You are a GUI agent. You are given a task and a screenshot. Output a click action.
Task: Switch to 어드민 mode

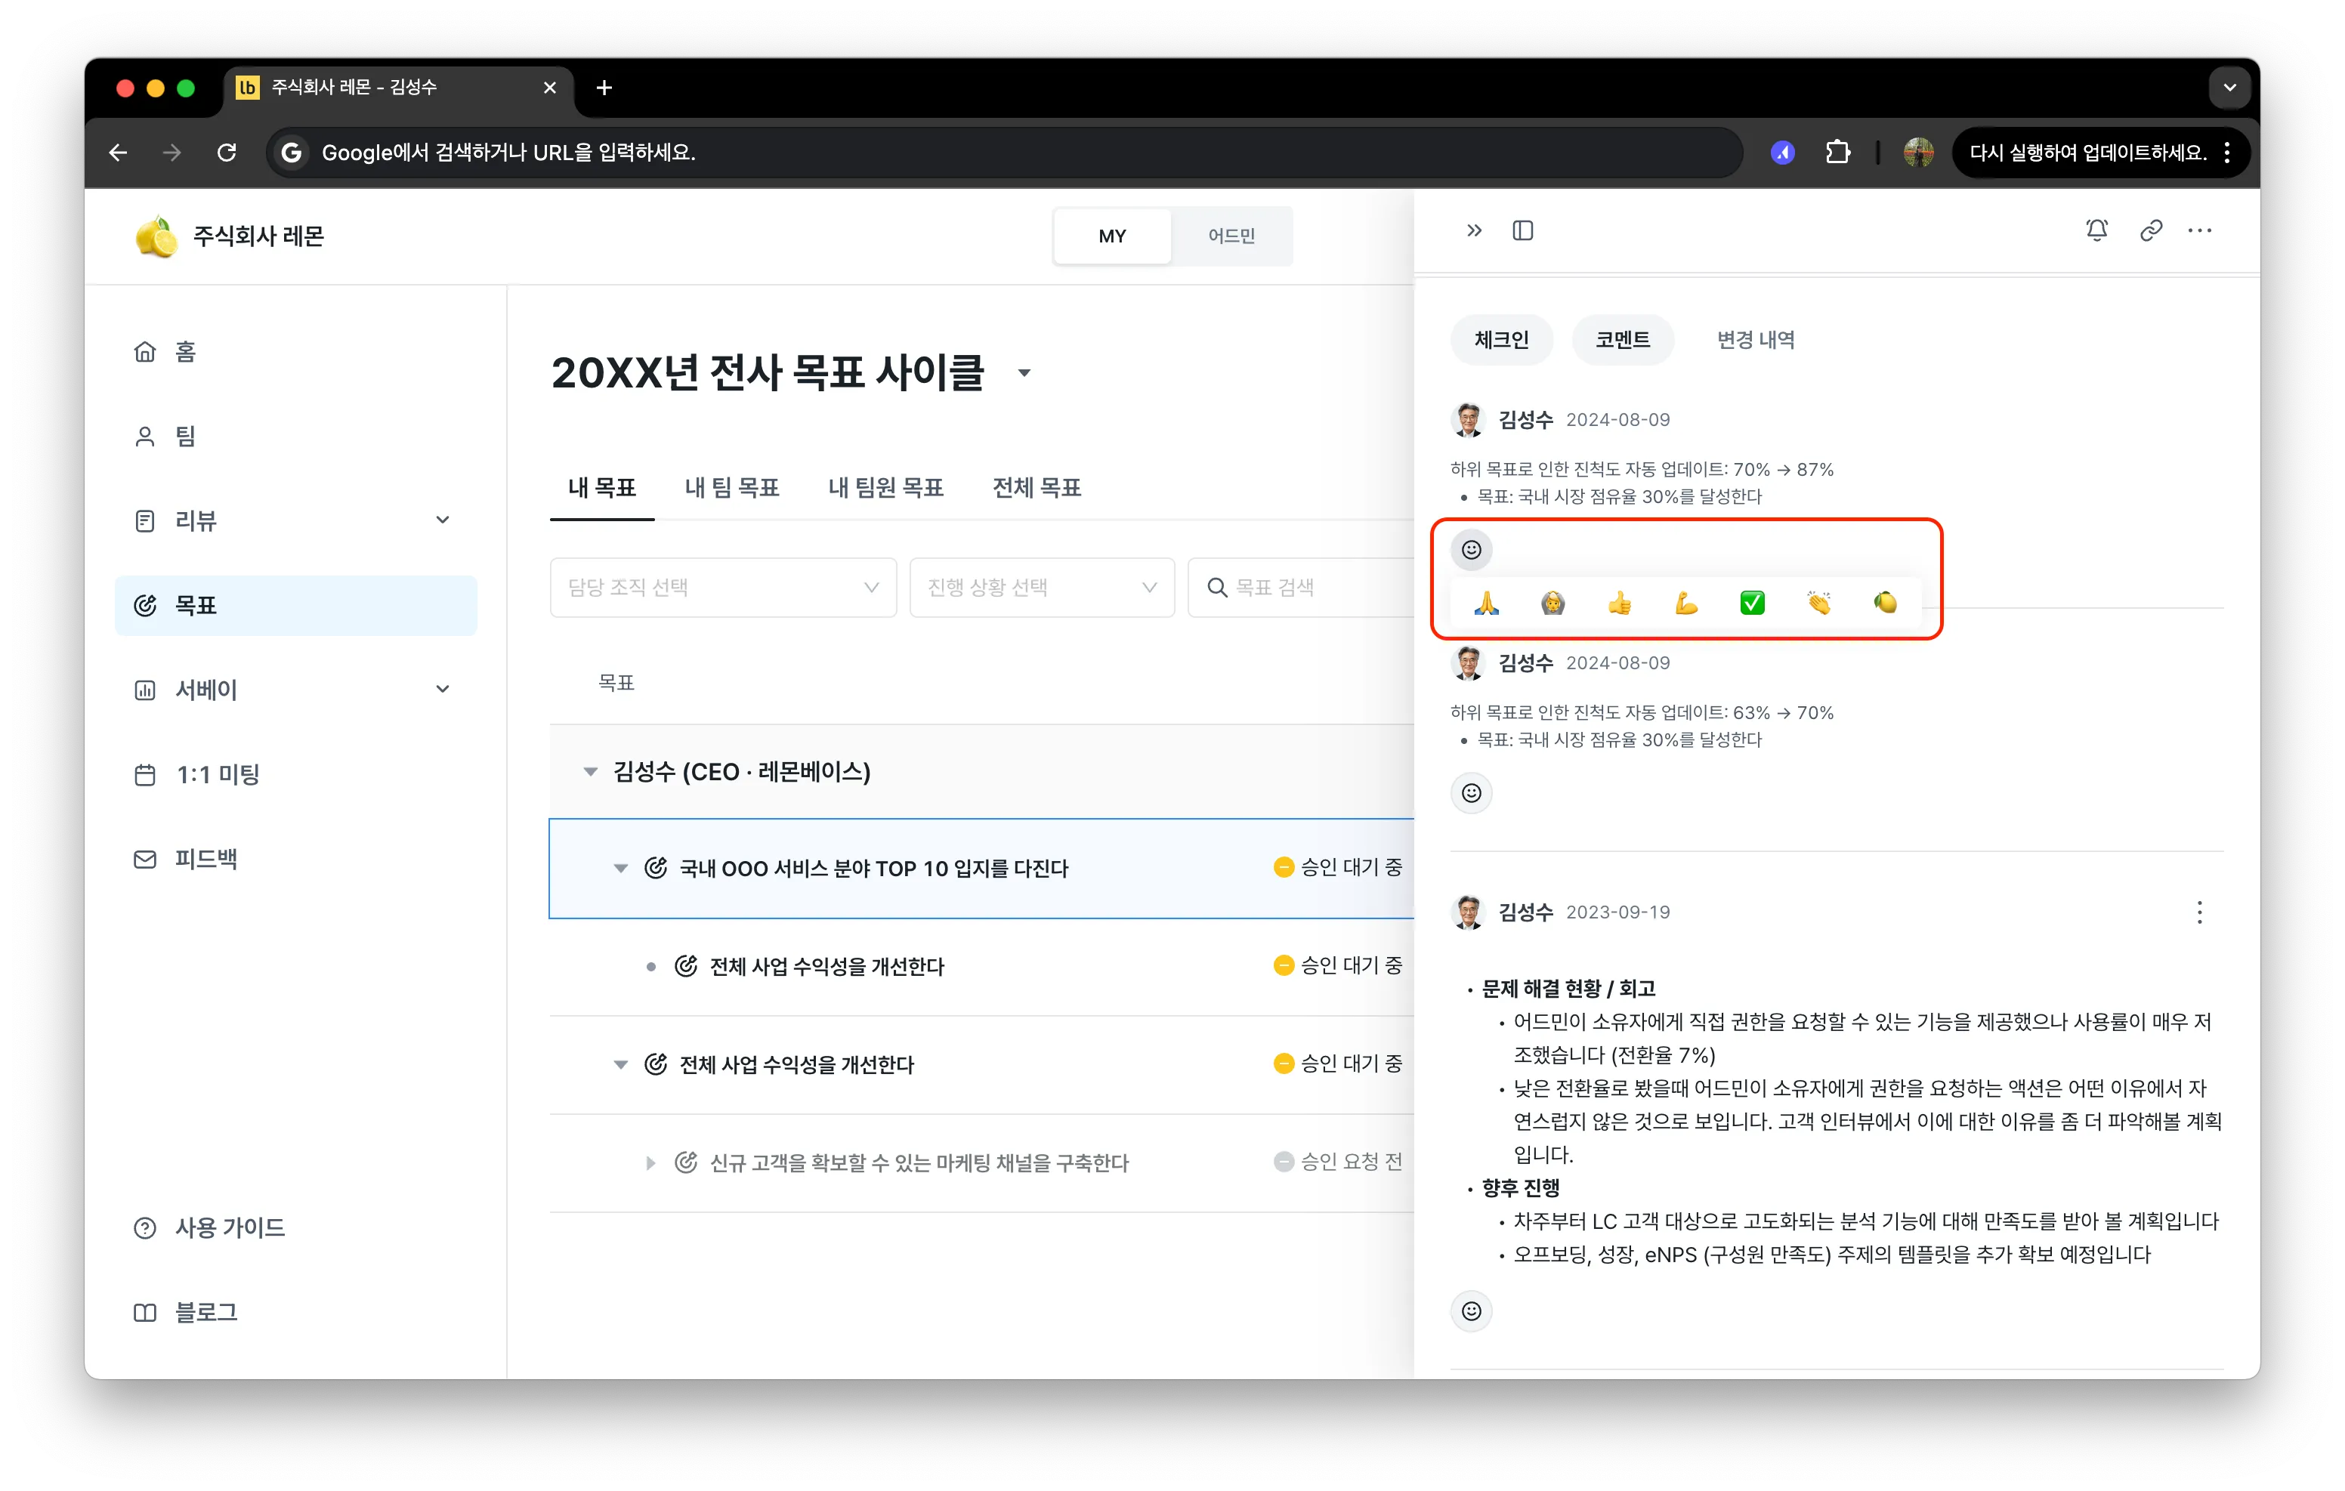click(1231, 236)
